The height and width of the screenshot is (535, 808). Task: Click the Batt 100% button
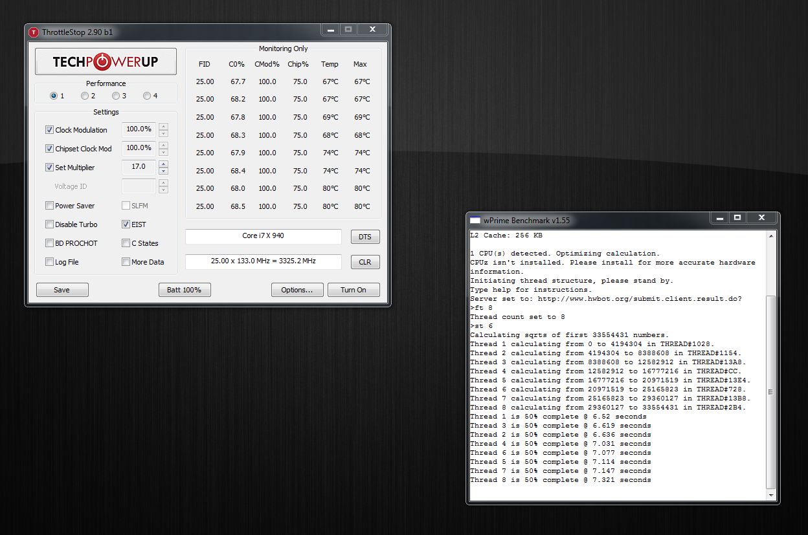pos(185,290)
